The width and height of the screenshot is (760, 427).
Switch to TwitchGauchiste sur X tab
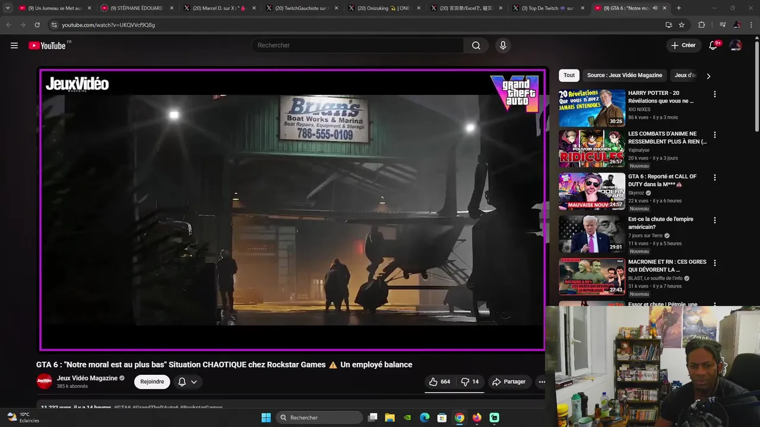[x=300, y=8]
